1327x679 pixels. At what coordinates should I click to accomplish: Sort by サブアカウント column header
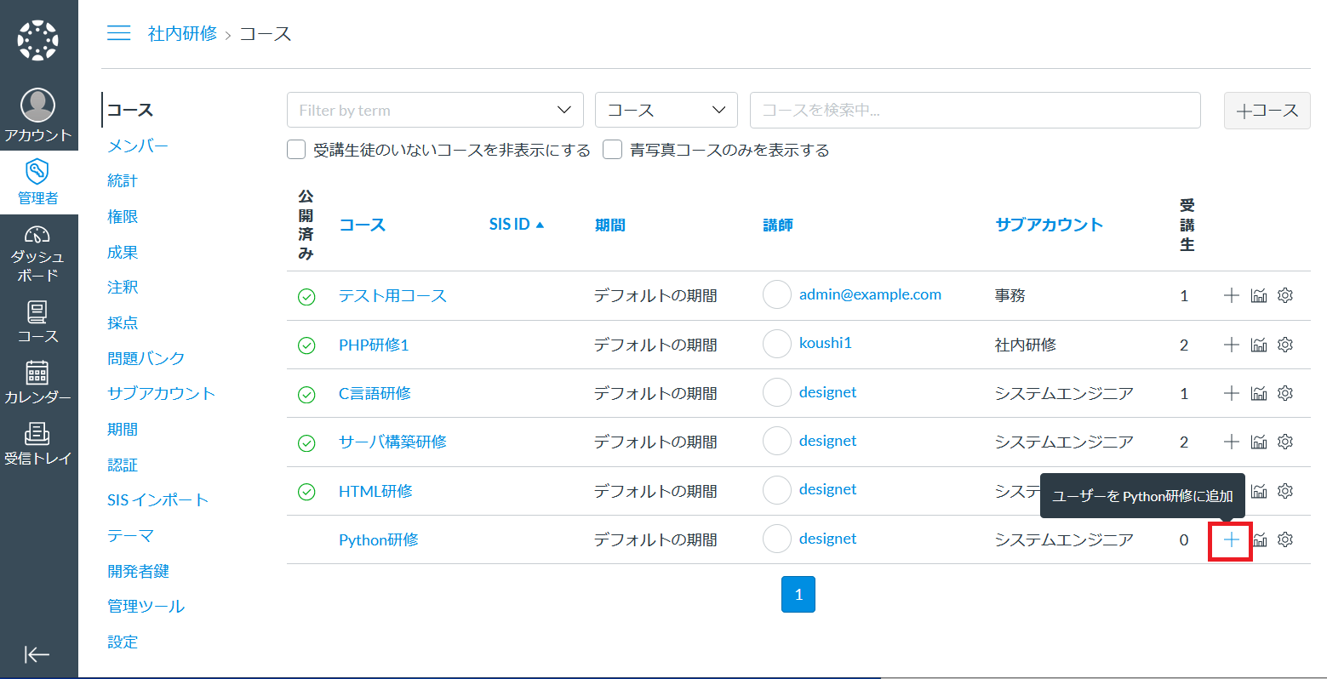click(x=1050, y=225)
